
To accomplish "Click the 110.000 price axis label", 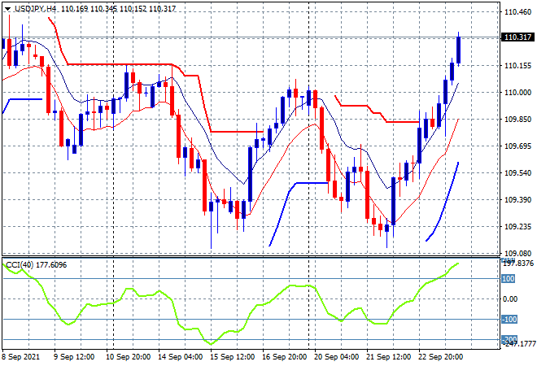I will click(517, 93).
